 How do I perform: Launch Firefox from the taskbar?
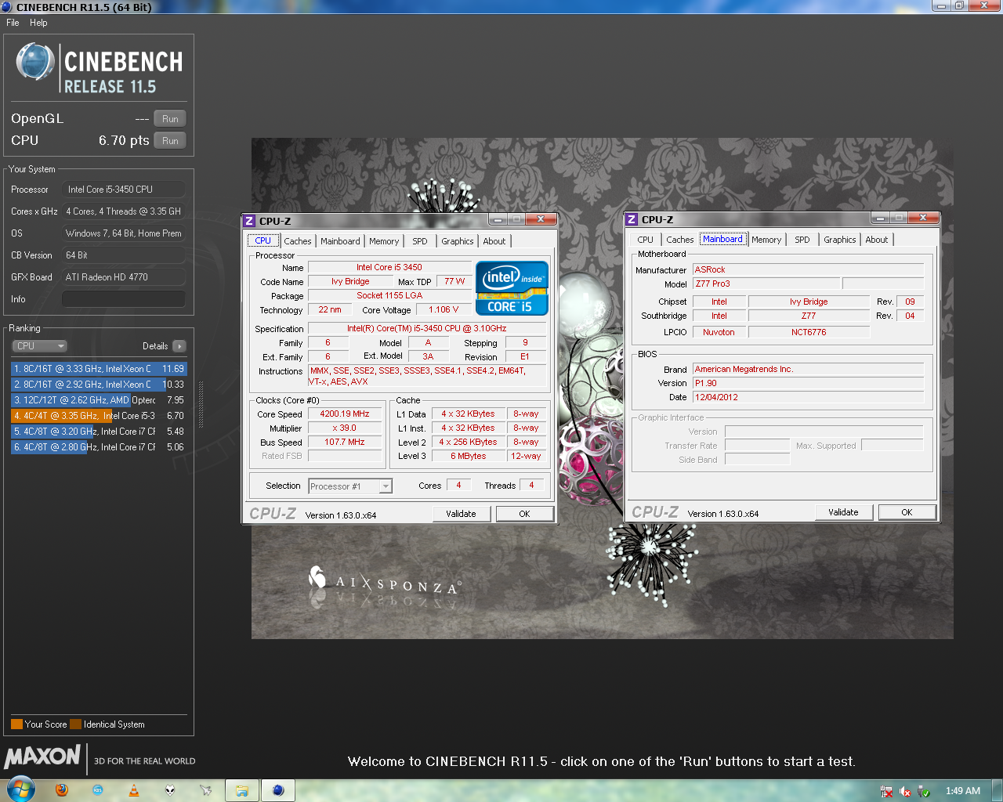62,790
